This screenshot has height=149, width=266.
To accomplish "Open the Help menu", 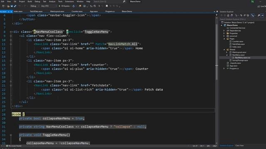I will point(88,2).
